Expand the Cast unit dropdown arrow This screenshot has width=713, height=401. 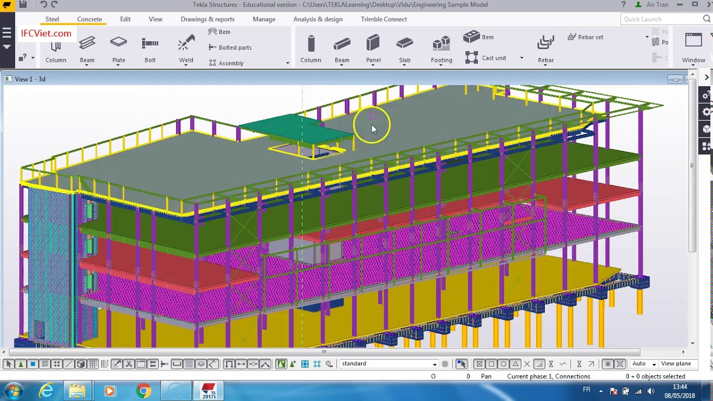(x=521, y=58)
